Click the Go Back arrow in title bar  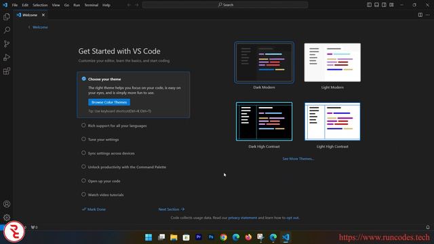(129, 5)
